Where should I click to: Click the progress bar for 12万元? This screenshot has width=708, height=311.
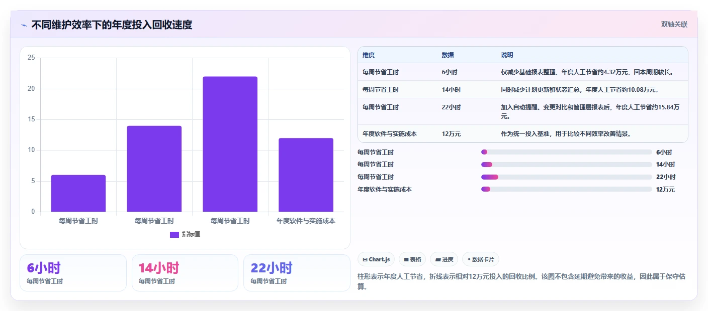[566, 189]
